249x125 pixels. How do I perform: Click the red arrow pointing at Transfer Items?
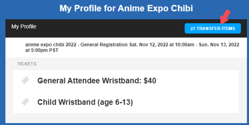[x=225, y=17]
